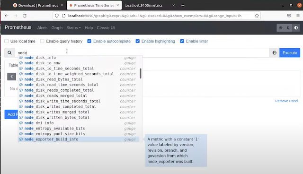Click the browser address bar URL
Viewport: 303px width, 174px height.
tap(155, 16)
